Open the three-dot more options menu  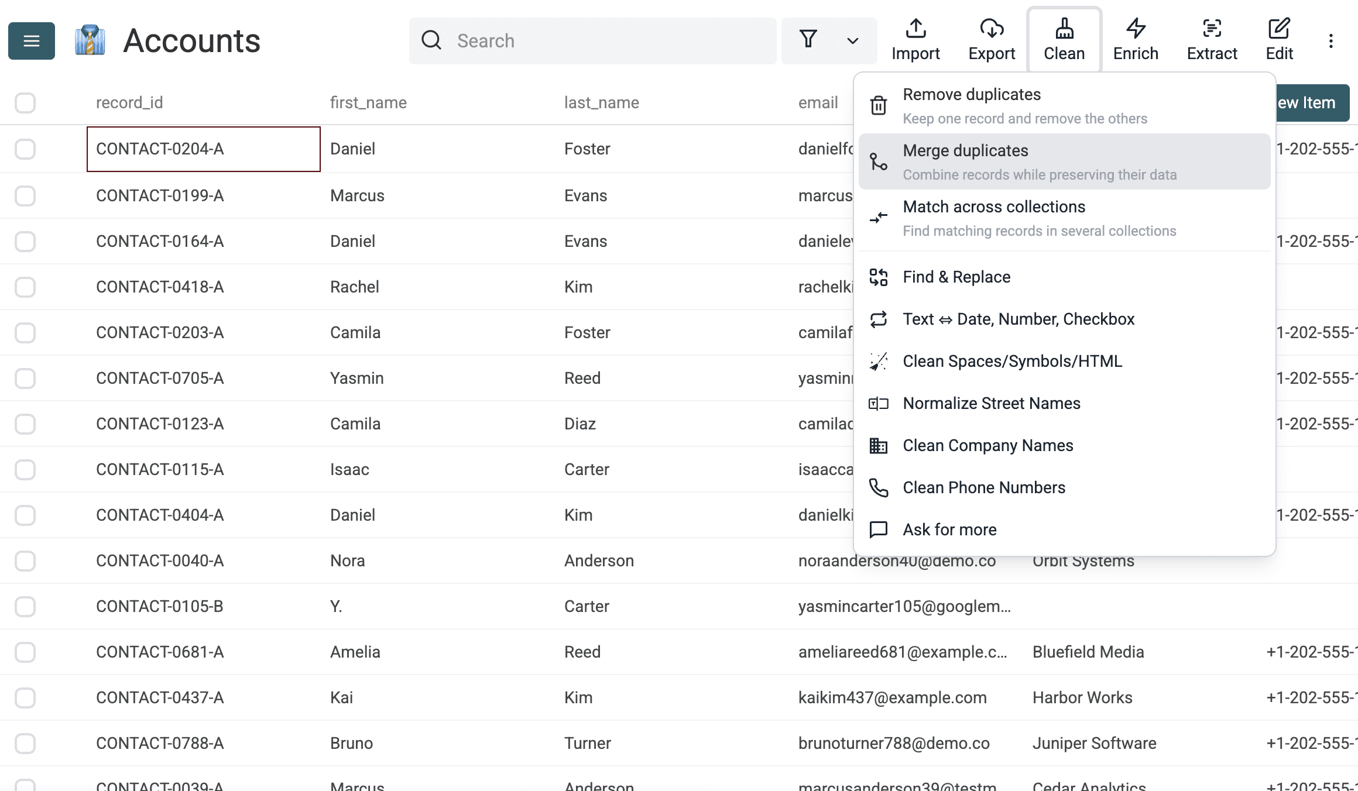[x=1330, y=41]
